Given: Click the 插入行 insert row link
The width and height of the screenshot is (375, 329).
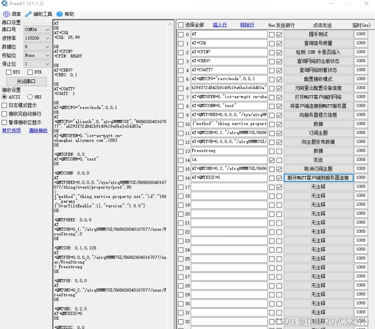Looking at the screenshot, I should 220,24.
